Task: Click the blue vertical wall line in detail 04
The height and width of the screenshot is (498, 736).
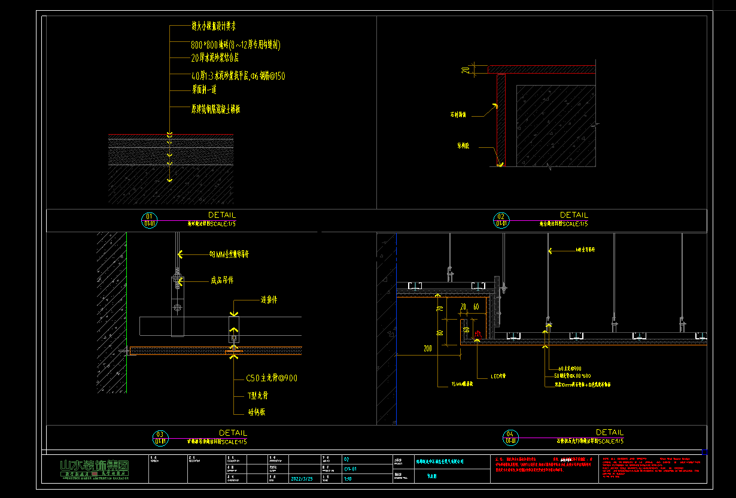Action: (x=396, y=329)
